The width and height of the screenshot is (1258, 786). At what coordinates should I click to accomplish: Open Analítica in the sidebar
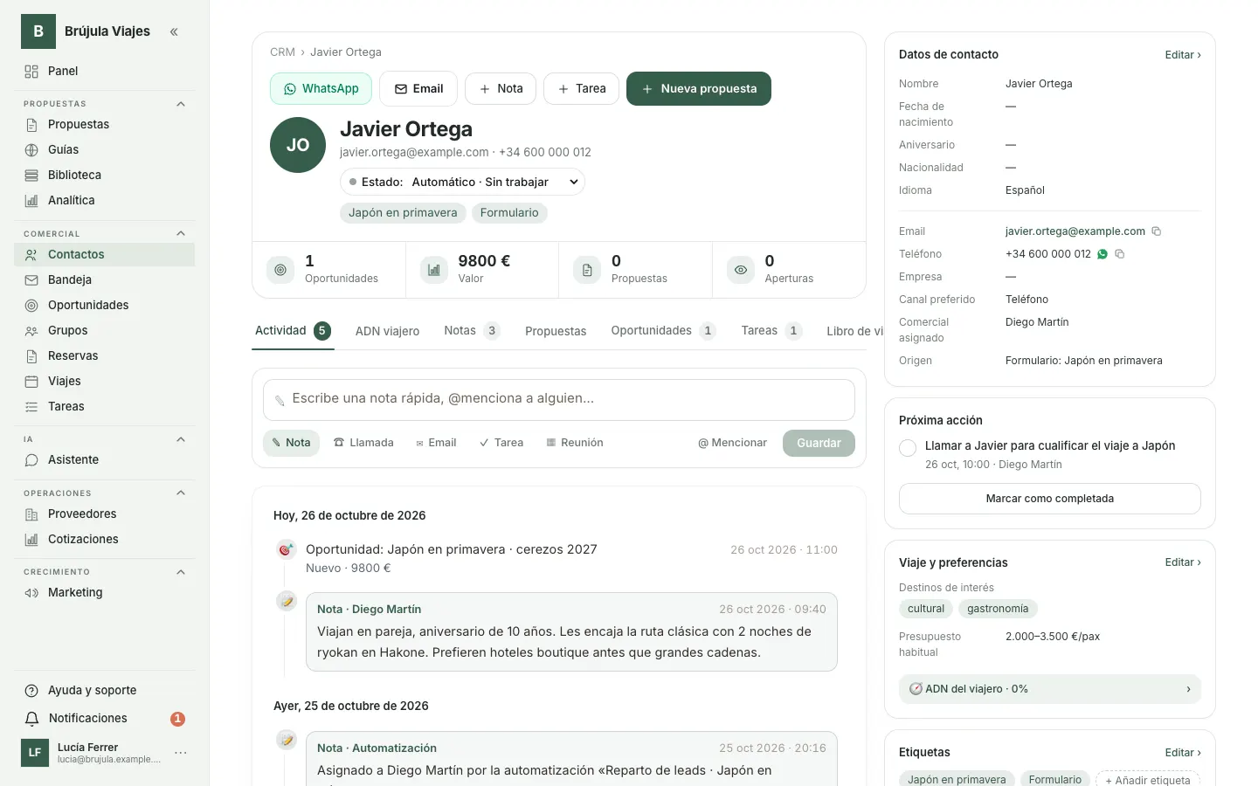105,201
